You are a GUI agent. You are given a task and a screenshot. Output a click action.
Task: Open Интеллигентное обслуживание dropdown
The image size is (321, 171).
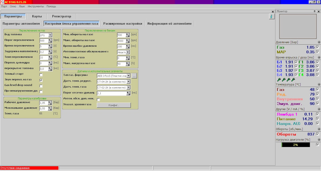[x=128, y=52]
